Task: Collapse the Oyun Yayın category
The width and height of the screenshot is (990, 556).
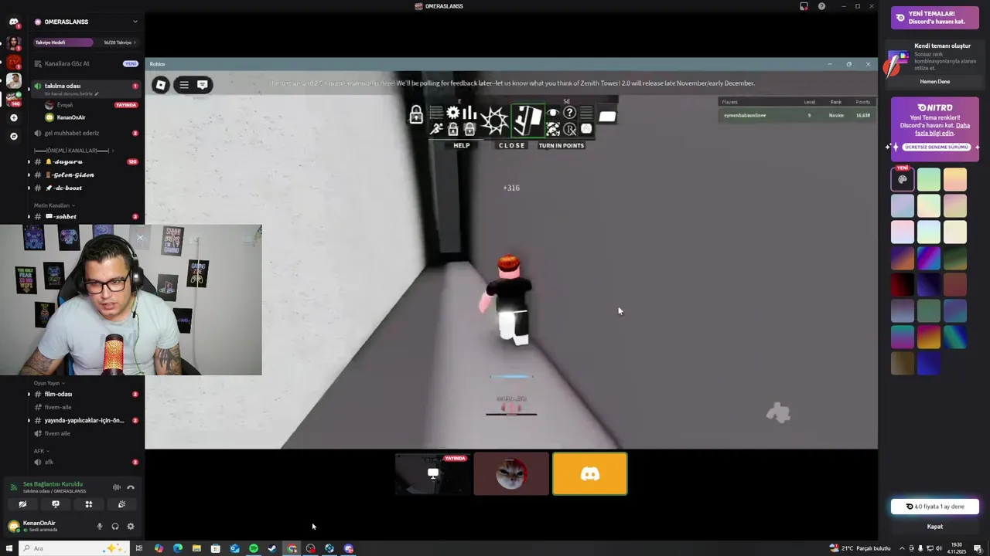Action: 49,383
